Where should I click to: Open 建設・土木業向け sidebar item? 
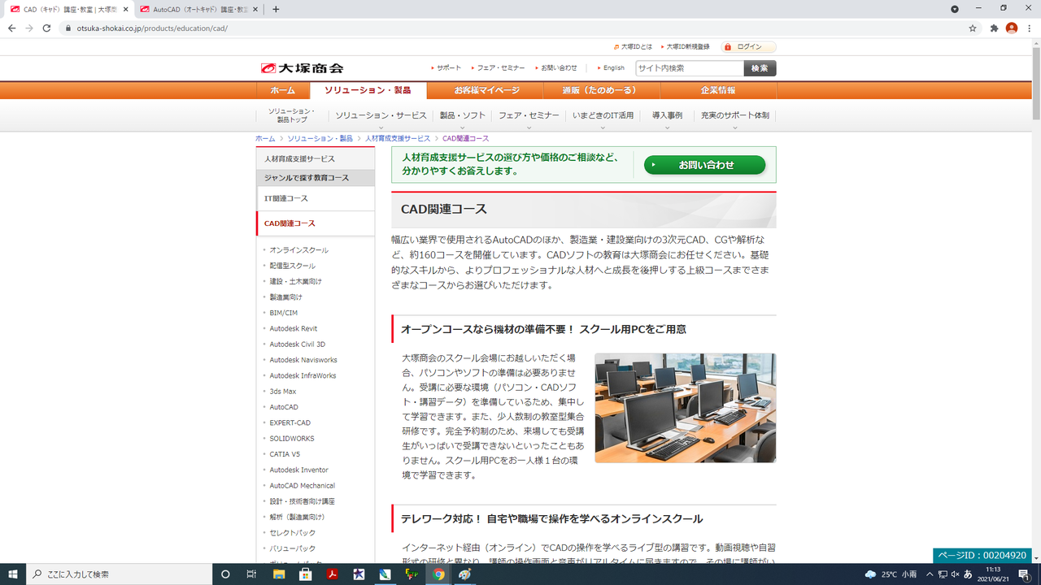pos(296,281)
